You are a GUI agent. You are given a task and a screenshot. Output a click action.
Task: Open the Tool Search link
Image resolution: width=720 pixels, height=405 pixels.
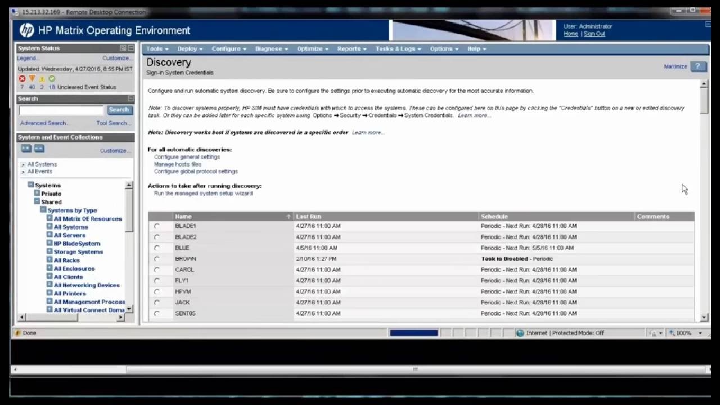pos(114,123)
